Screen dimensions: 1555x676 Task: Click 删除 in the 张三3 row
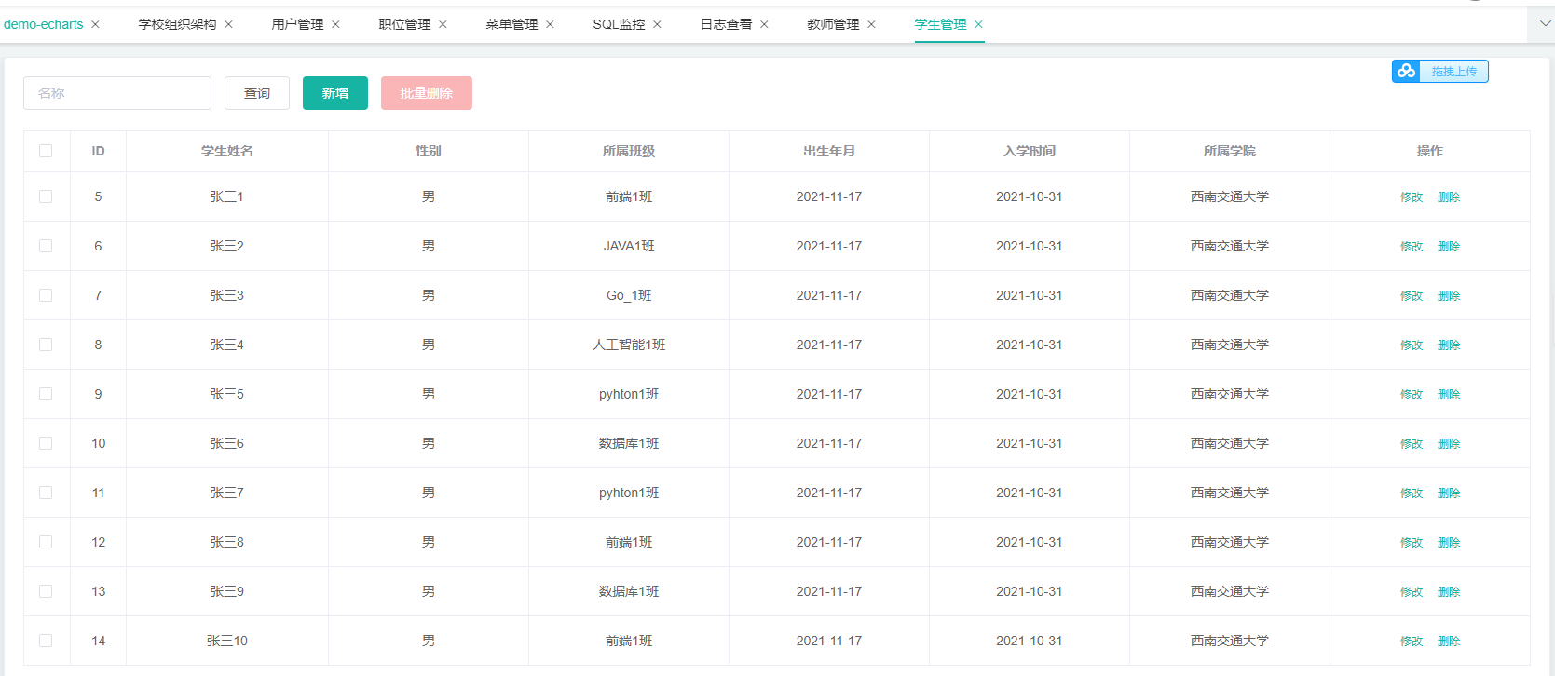click(x=1449, y=296)
